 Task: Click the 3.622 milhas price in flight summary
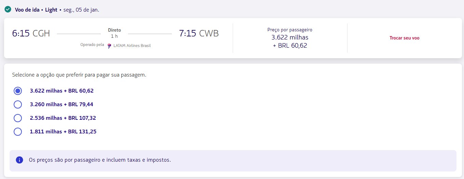[x=290, y=37]
